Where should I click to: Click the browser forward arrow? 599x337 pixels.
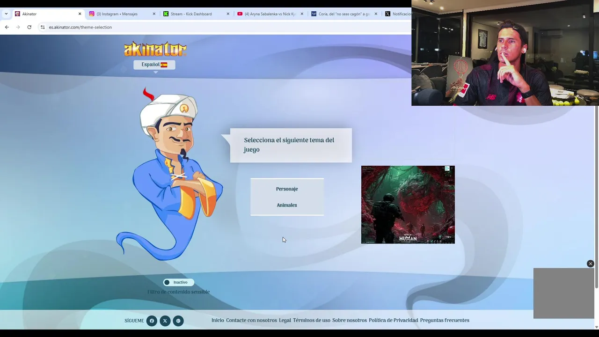click(x=18, y=27)
